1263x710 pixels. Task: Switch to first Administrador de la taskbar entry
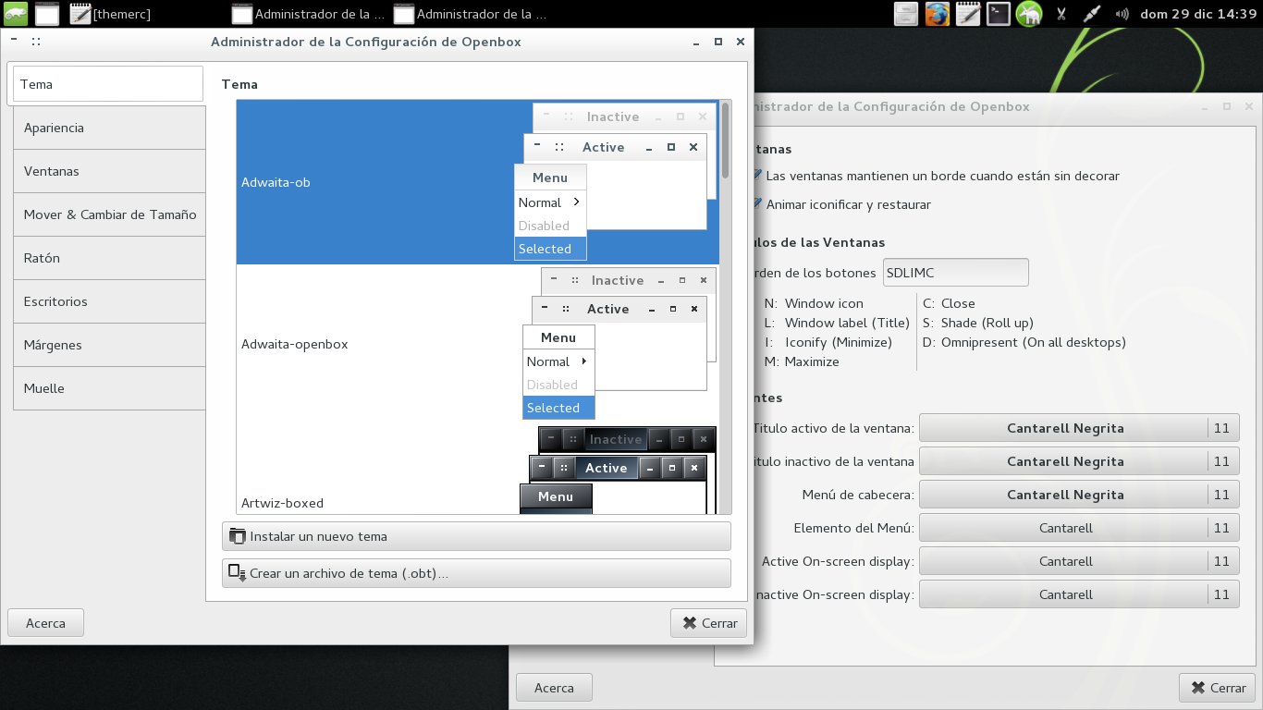(x=310, y=14)
